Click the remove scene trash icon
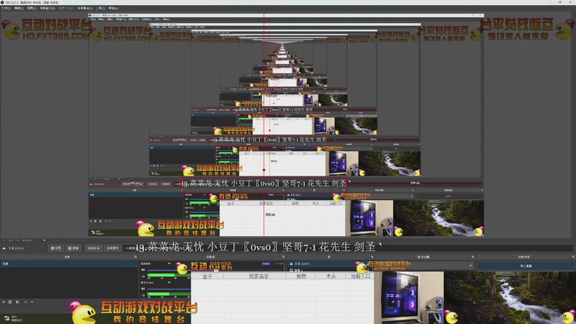The height and width of the screenshot is (324, 576). click(x=10, y=302)
